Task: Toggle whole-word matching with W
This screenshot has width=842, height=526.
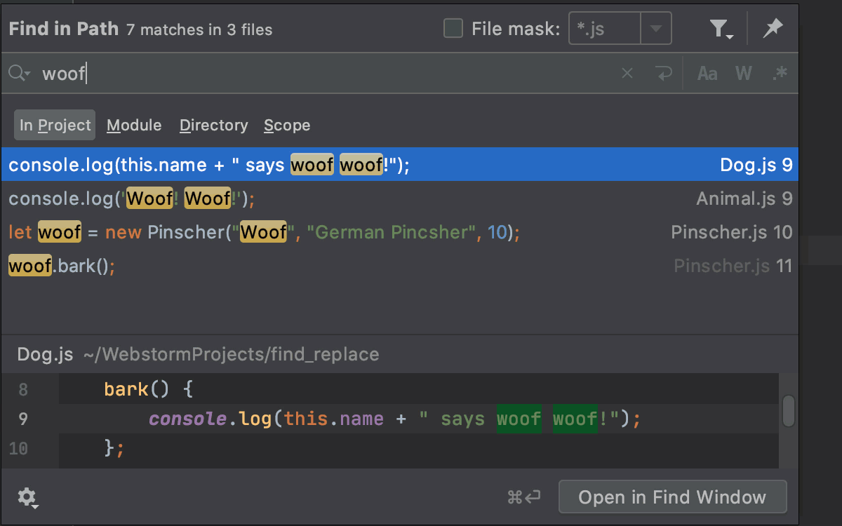Action: pos(743,73)
